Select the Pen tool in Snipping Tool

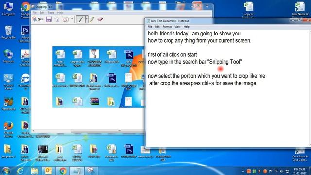pyautogui.click(x=81, y=19)
